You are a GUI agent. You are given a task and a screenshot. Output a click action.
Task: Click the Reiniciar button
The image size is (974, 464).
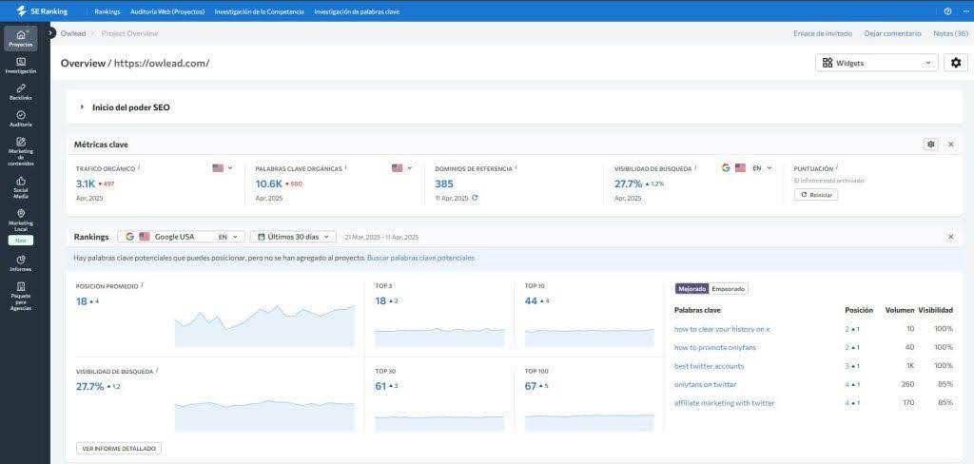click(x=816, y=194)
